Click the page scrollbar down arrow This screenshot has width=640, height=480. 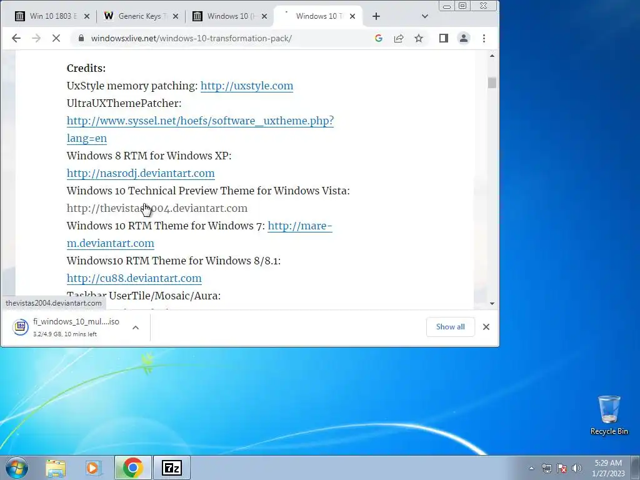pos(492,304)
